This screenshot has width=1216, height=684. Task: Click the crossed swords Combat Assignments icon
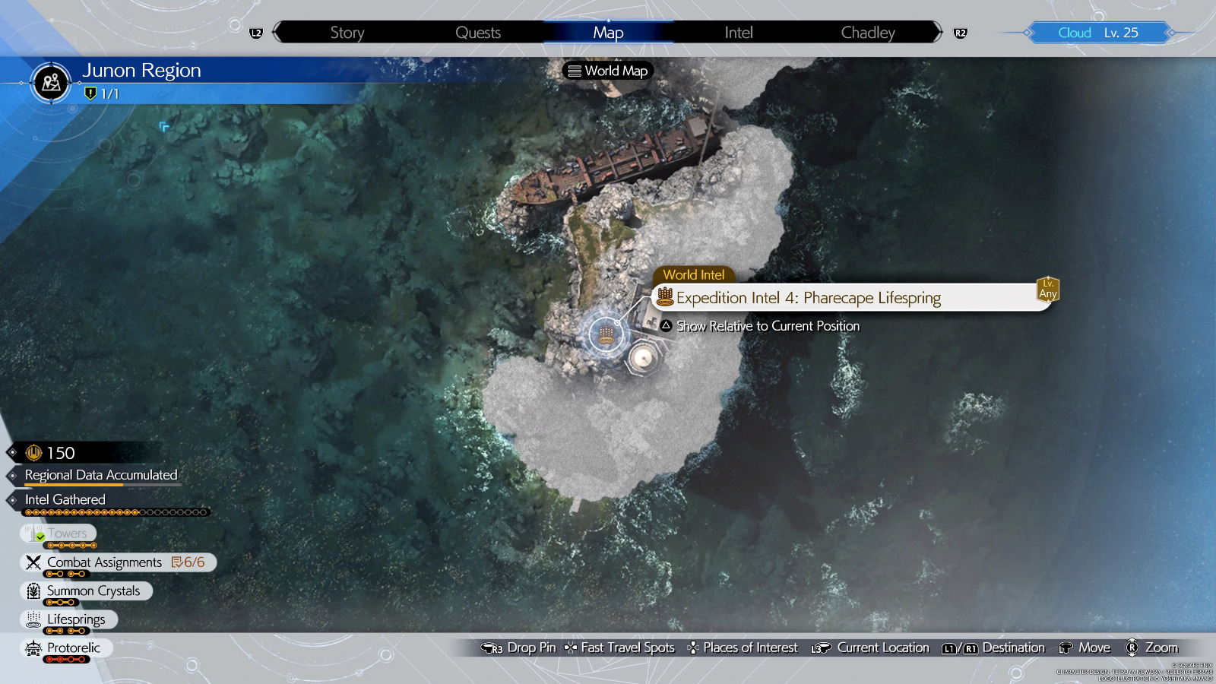[33, 562]
